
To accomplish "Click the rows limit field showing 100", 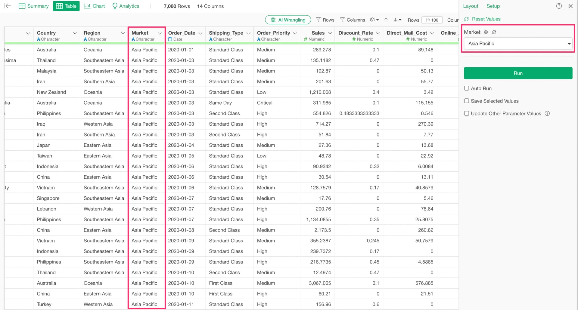I will pos(432,20).
